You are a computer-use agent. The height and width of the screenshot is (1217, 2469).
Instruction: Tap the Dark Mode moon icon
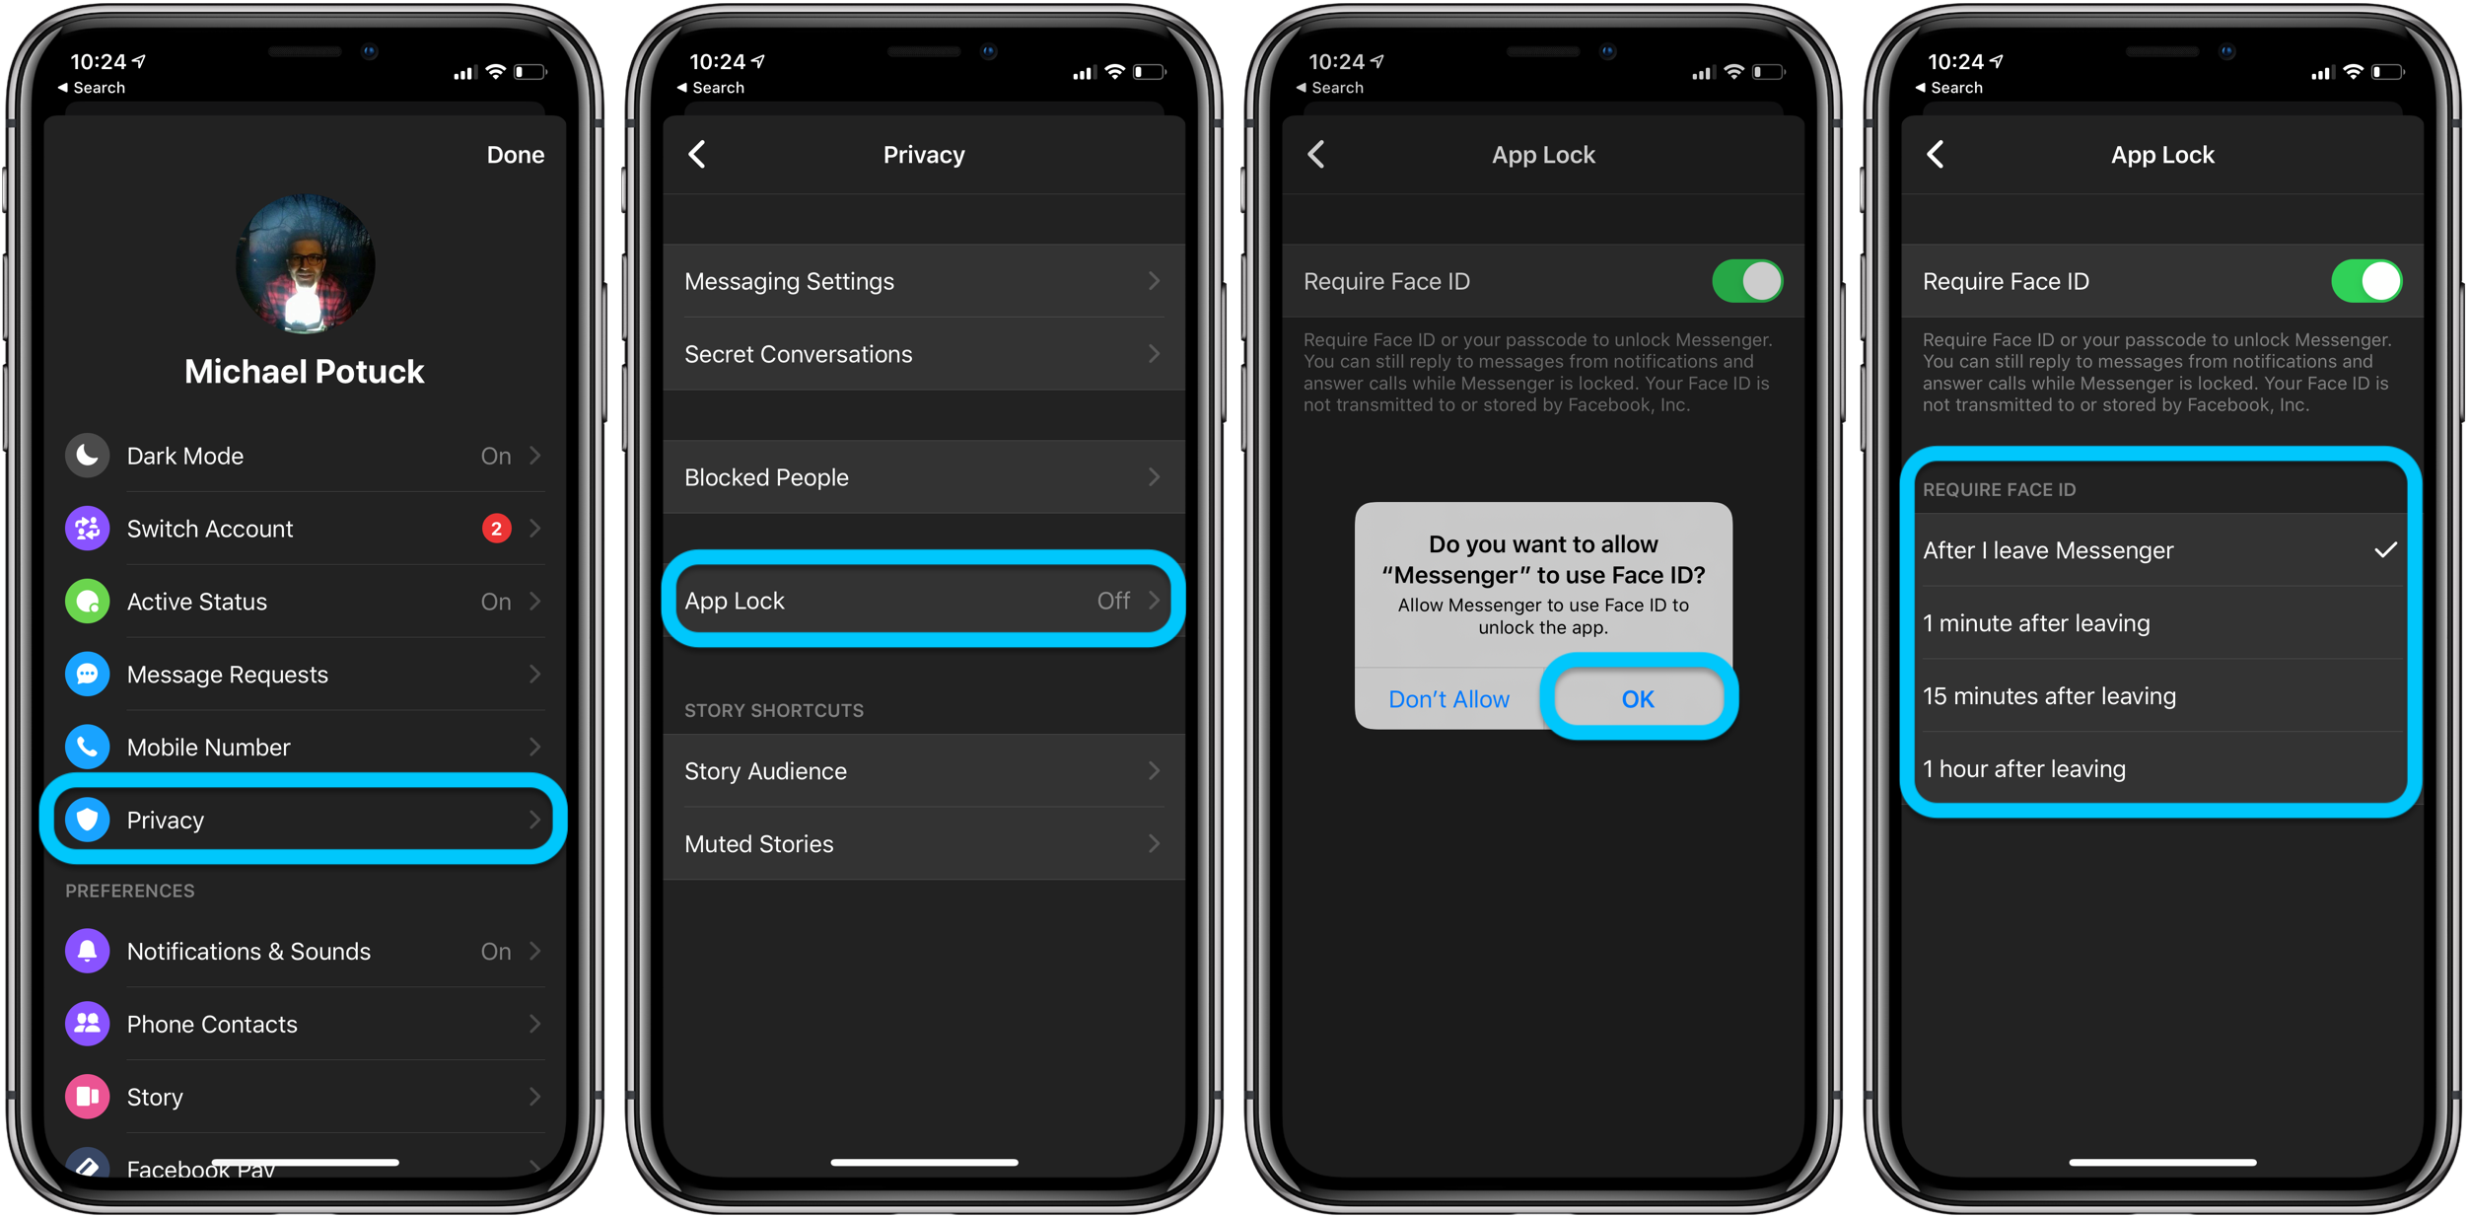click(x=87, y=455)
